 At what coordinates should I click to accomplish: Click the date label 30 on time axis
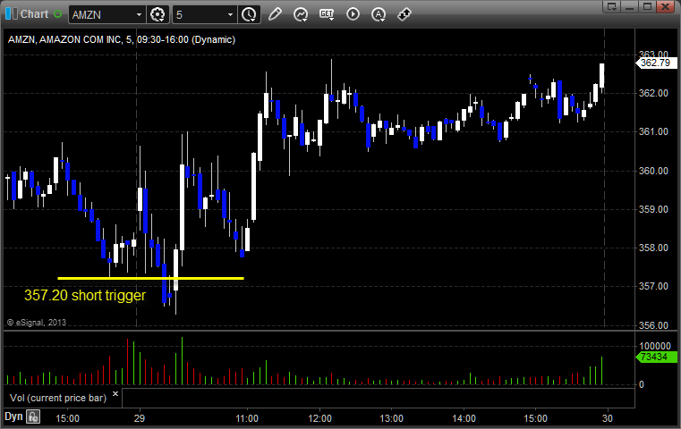coord(607,418)
